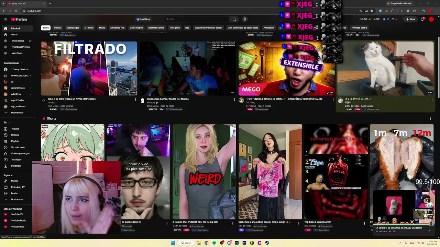Screen dimensions: 440x247
Task: Select the Animación filter chip
Action: tap(269, 28)
